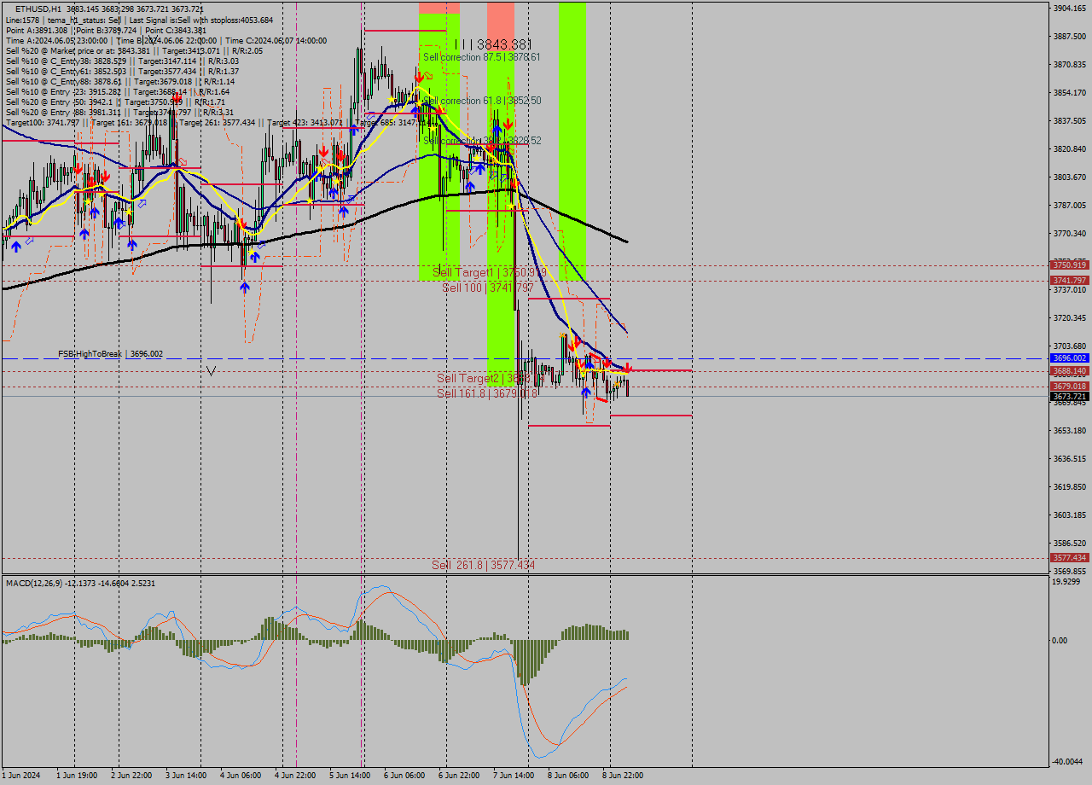Click the black 3673.721 current price tag
The height and width of the screenshot is (785, 1092).
tap(1069, 397)
